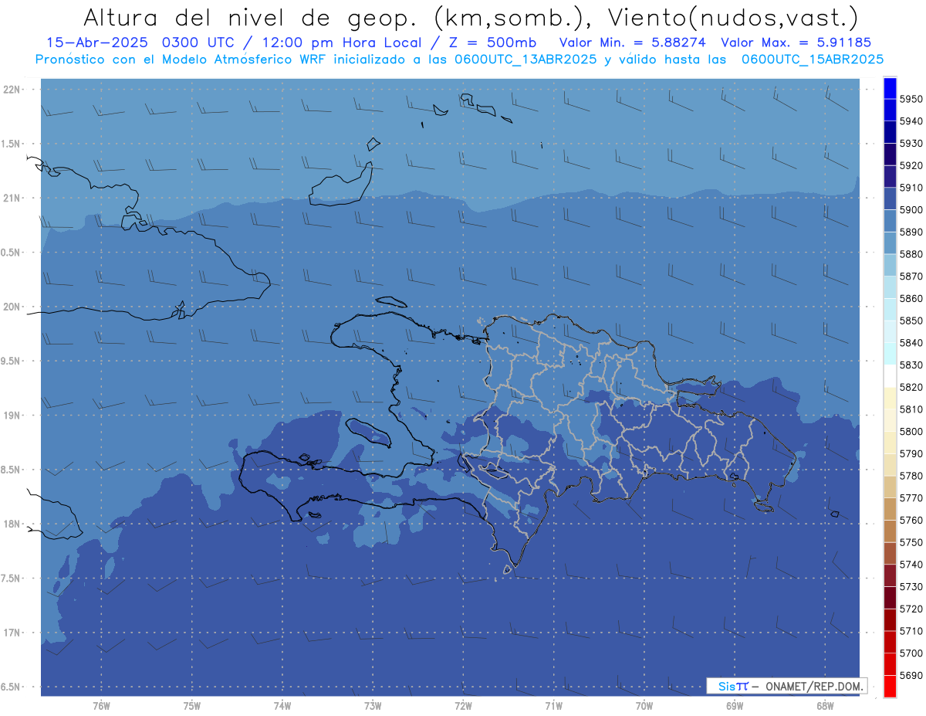
Task: Click the '5780' color bar value
Action: (911, 476)
